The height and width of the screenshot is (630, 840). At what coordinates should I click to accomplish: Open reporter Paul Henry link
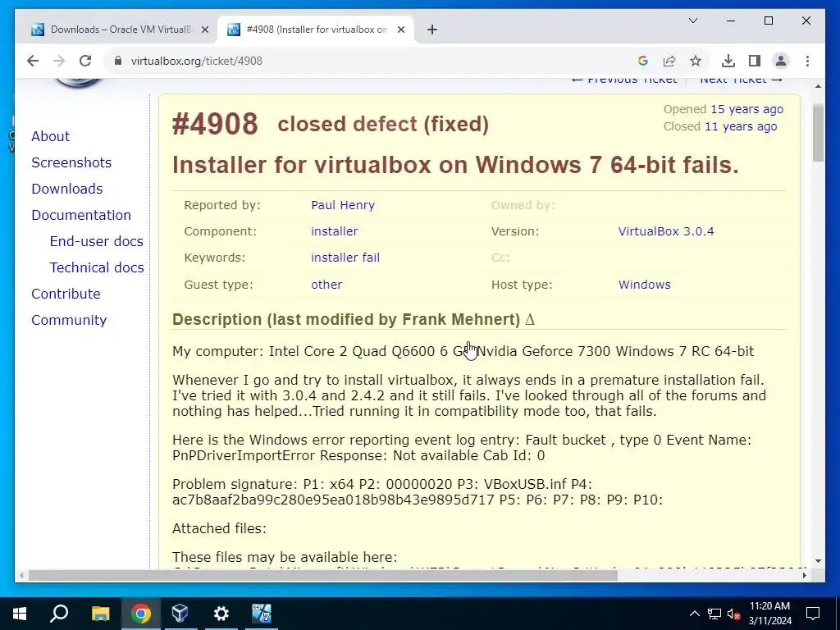tap(343, 205)
